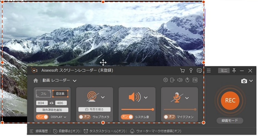This screenshot has width=258, height=136.
Task: Select the 自定義 custom region mode
Action: click(x=60, y=94)
